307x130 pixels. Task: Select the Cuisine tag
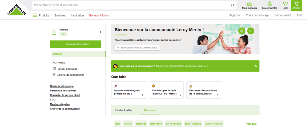128,124
